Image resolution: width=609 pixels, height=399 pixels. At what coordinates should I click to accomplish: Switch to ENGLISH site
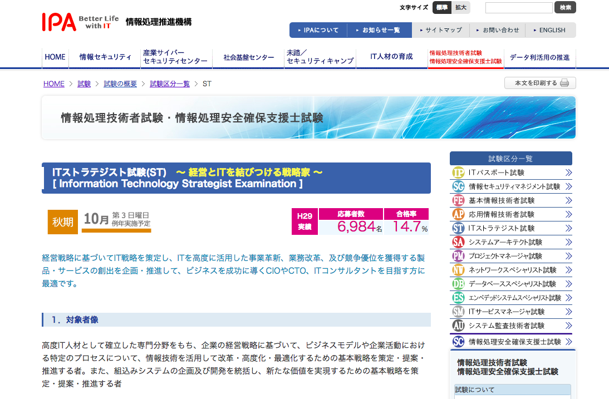(x=550, y=30)
